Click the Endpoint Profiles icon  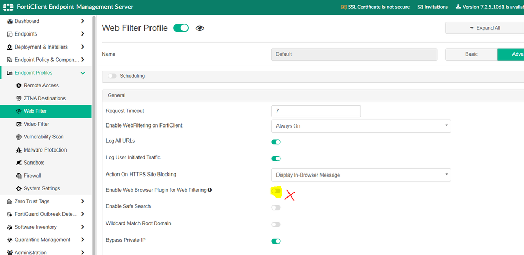[9, 73]
